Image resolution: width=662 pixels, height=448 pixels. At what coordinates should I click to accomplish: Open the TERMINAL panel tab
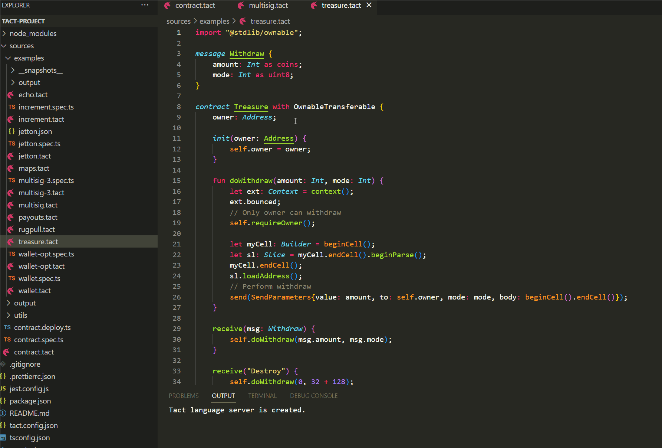263,396
